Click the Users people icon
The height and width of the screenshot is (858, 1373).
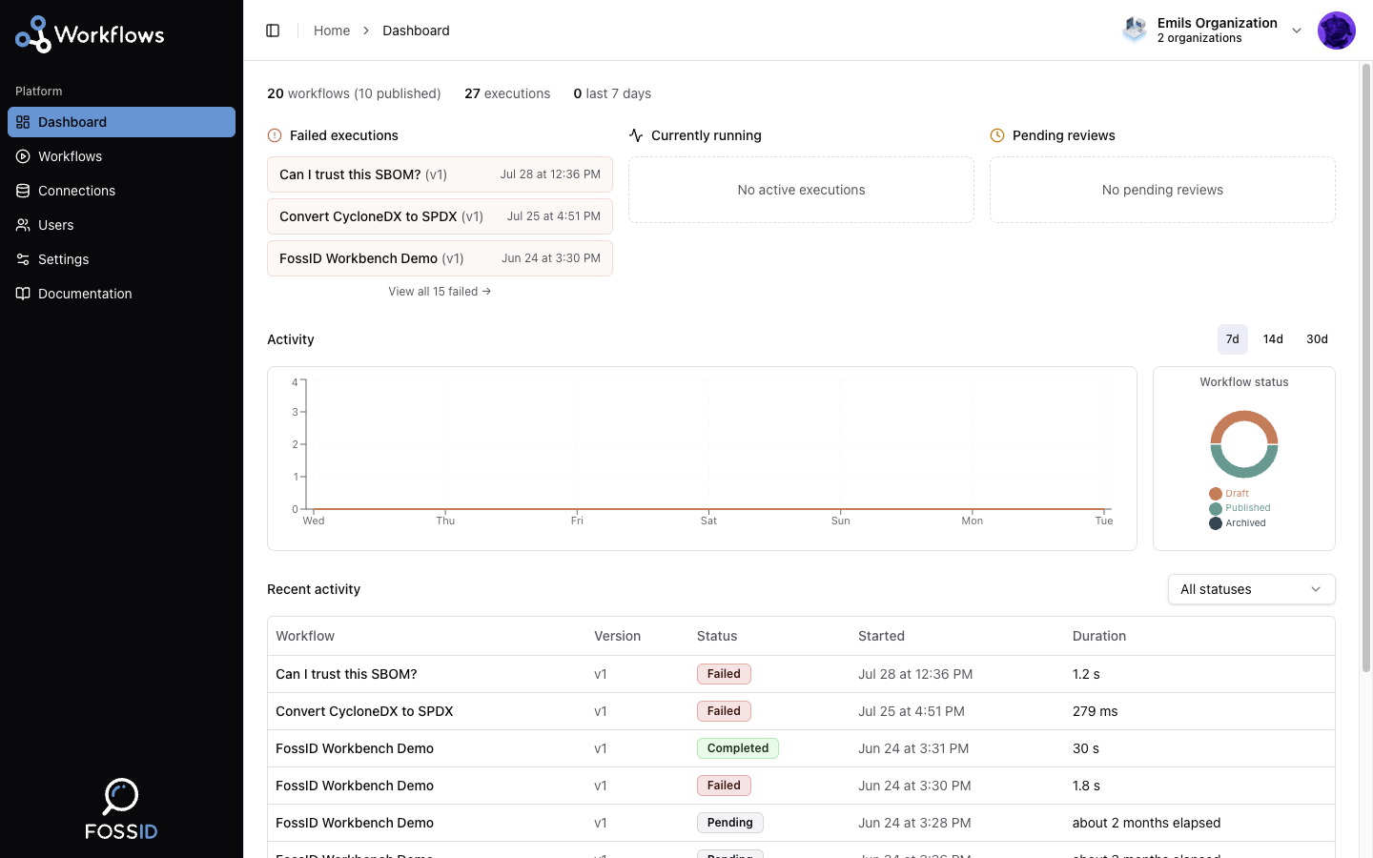(23, 225)
